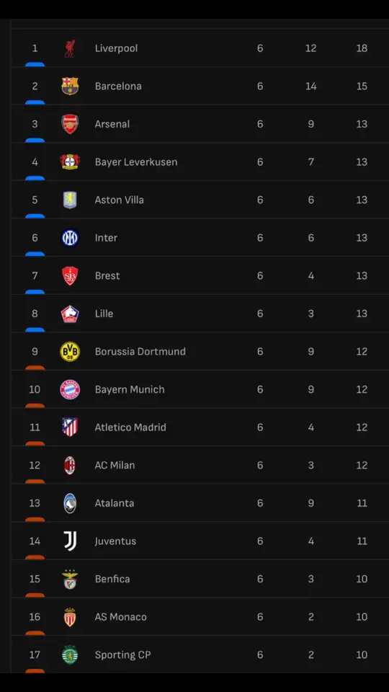Image resolution: width=389 pixels, height=692 pixels.
Task: Click the blue qualification marker under rank 1
Action: [x=35, y=64]
